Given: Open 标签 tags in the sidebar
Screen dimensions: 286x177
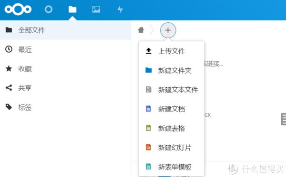Looking at the screenshot, I should coord(65,107).
